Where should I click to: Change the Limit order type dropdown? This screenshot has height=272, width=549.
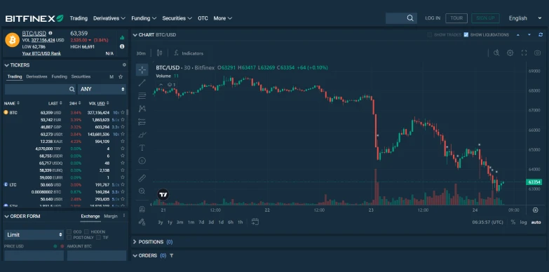point(34,235)
